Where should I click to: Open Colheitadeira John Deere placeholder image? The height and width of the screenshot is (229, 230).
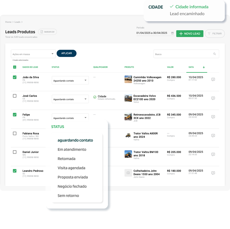pos(128,173)
